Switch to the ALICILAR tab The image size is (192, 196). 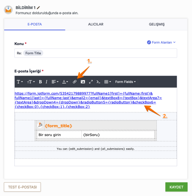click(x=96, y=24)
